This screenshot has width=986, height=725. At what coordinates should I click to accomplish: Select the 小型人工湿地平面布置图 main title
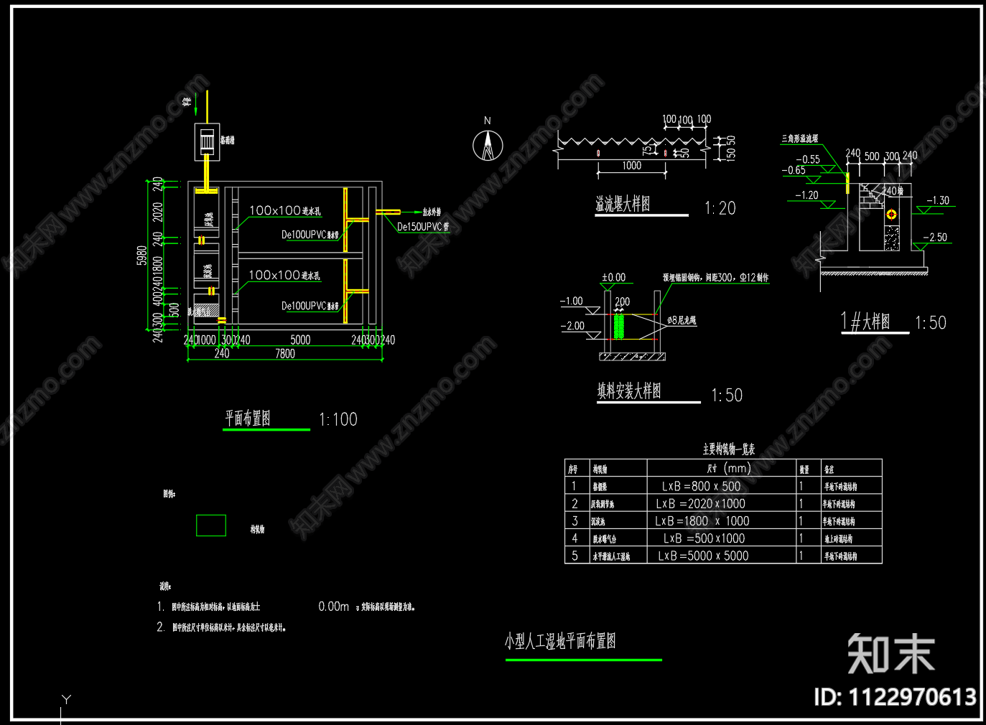pos(560,641)
